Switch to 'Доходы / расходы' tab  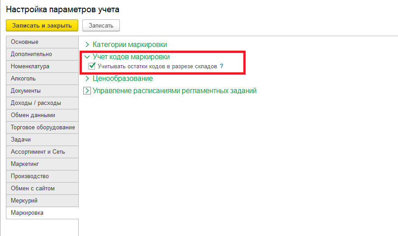pyautogui.click(x=42, y=103)
